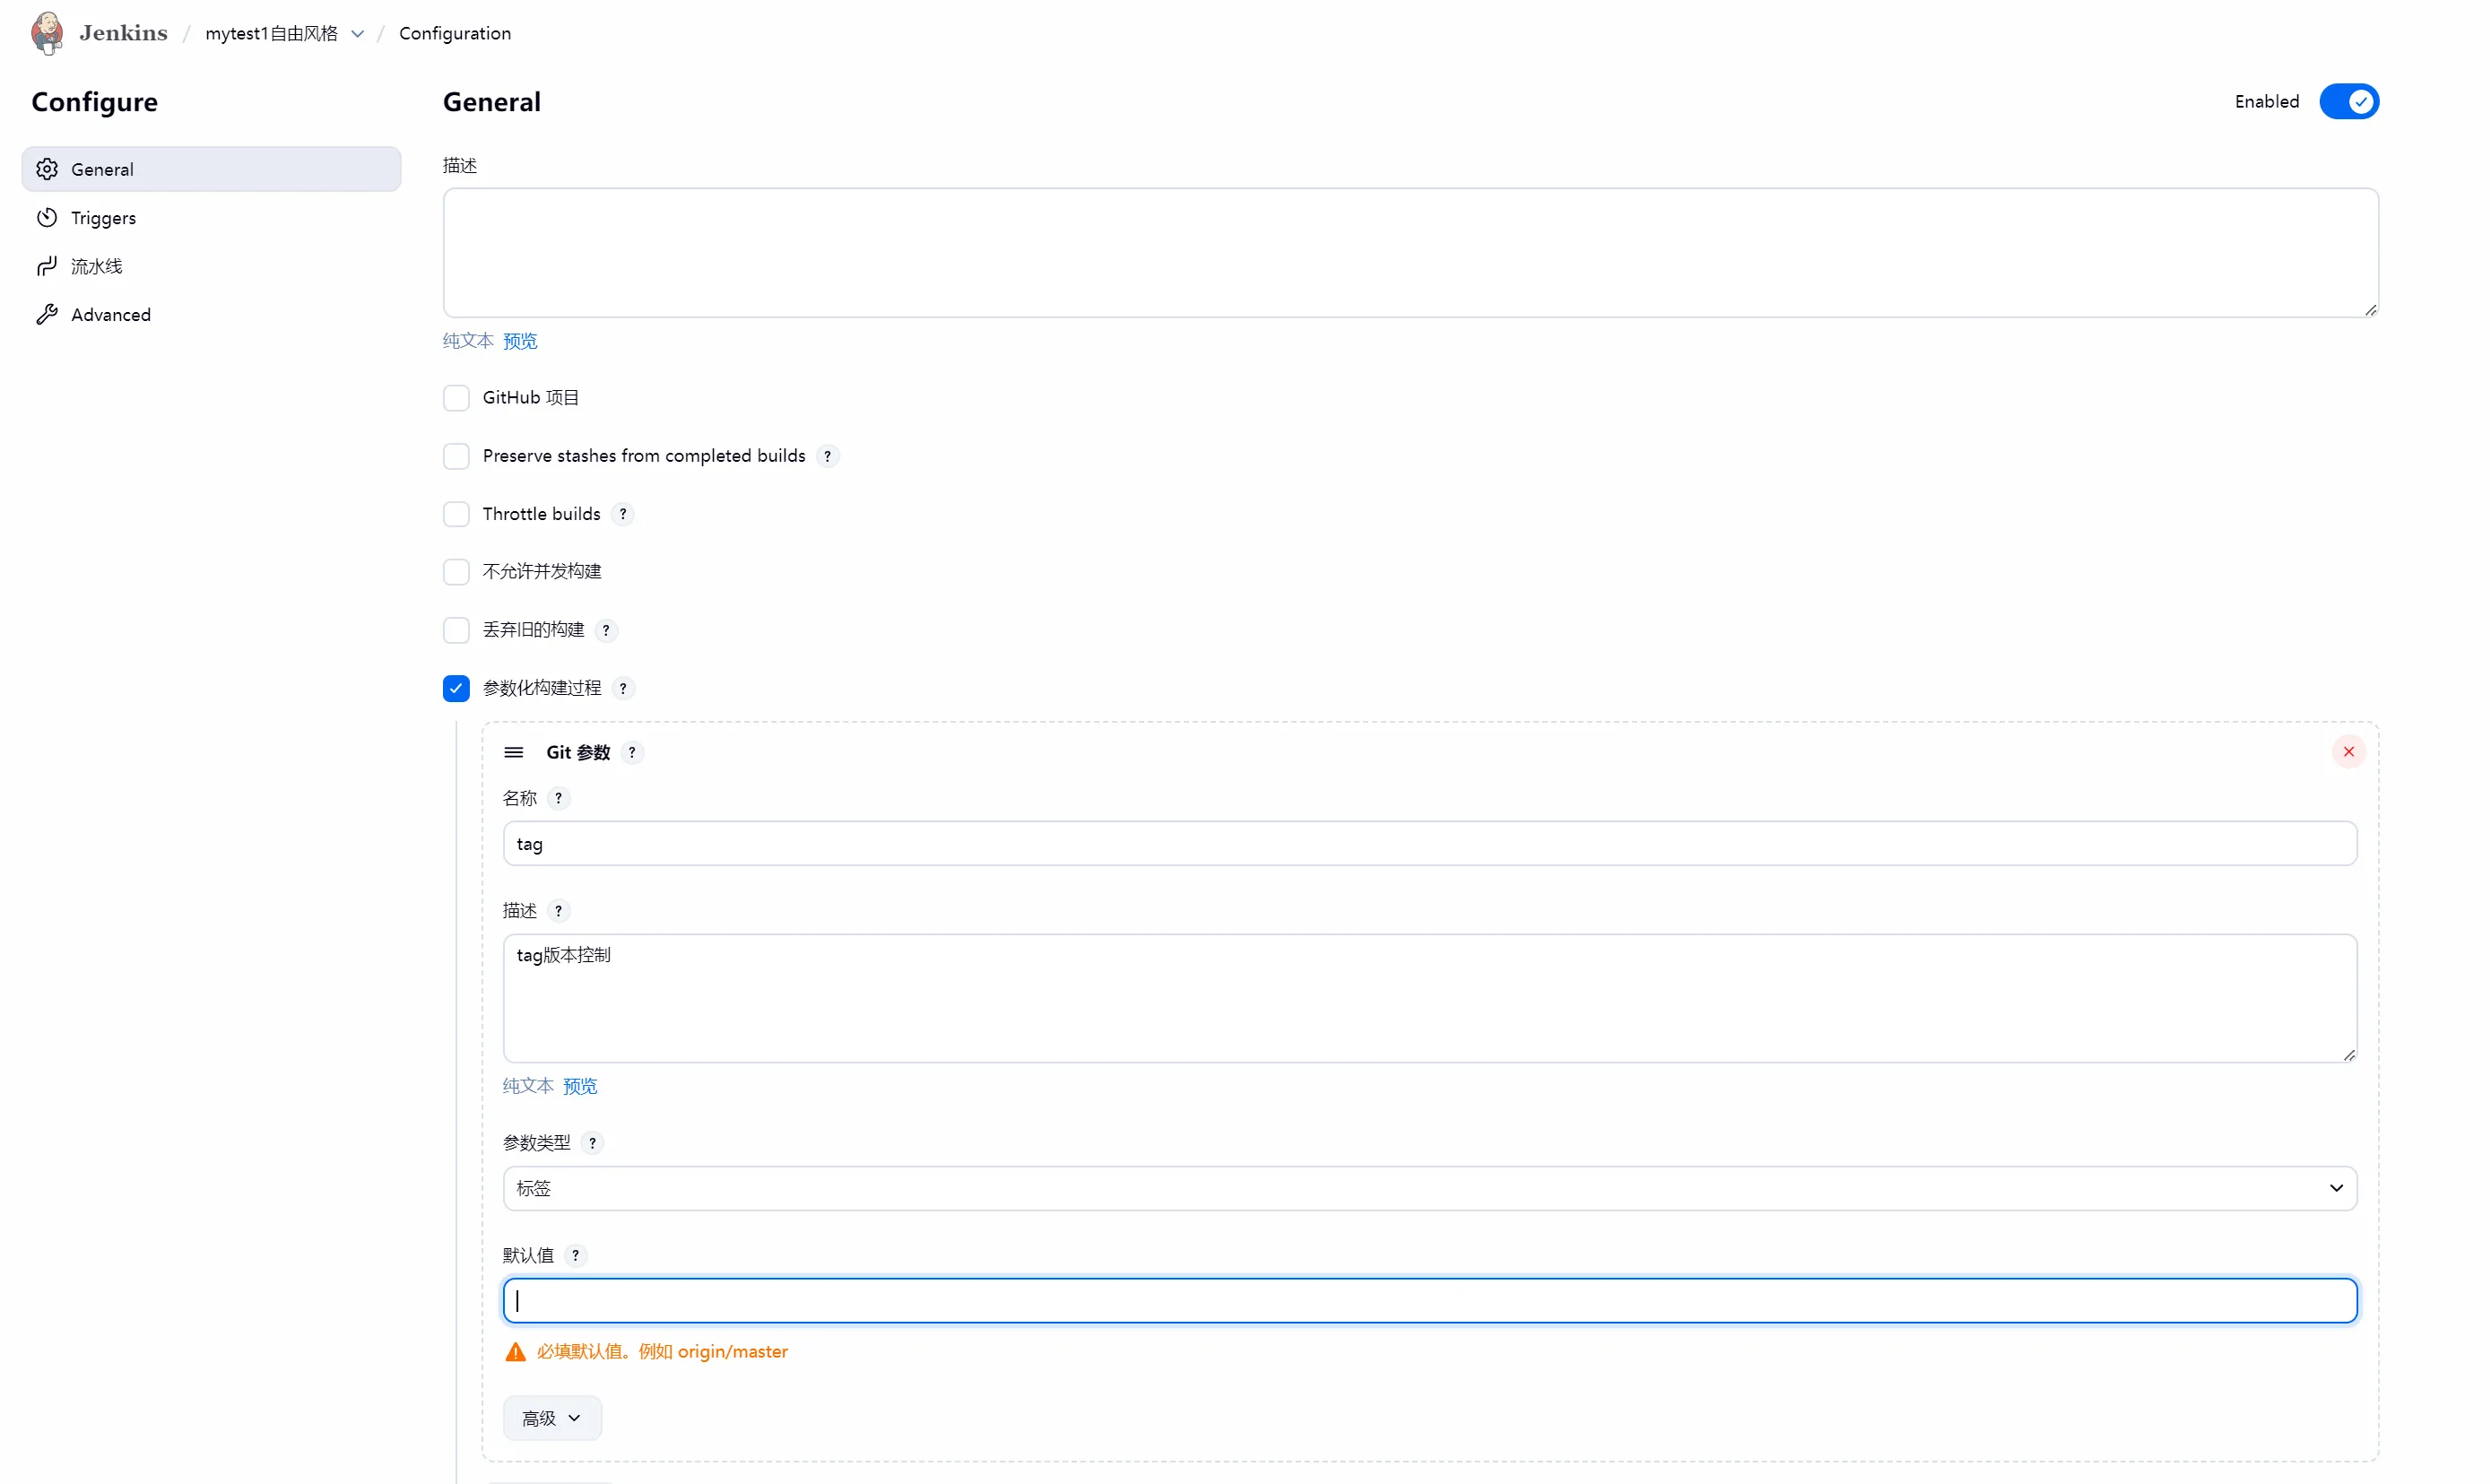Click the red delete Git parameter icon
2491x1484 pixels.
tap(2348, 752)
